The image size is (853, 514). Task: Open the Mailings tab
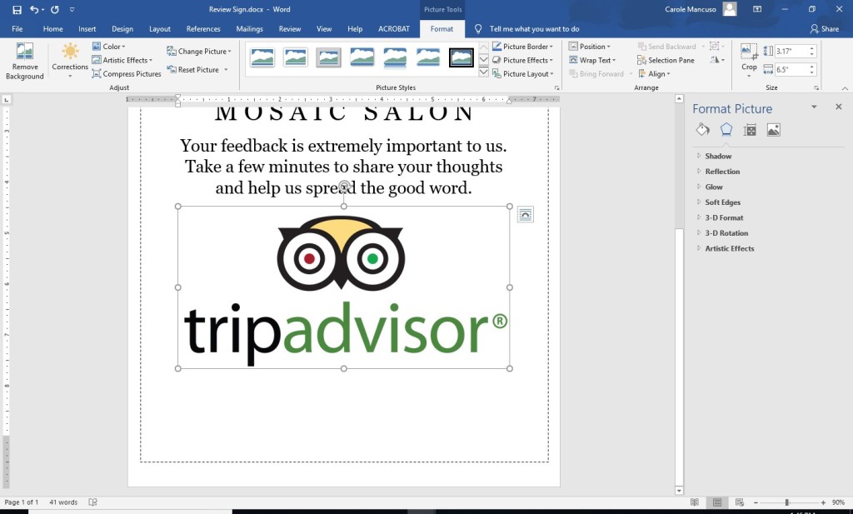pos(249,29)
